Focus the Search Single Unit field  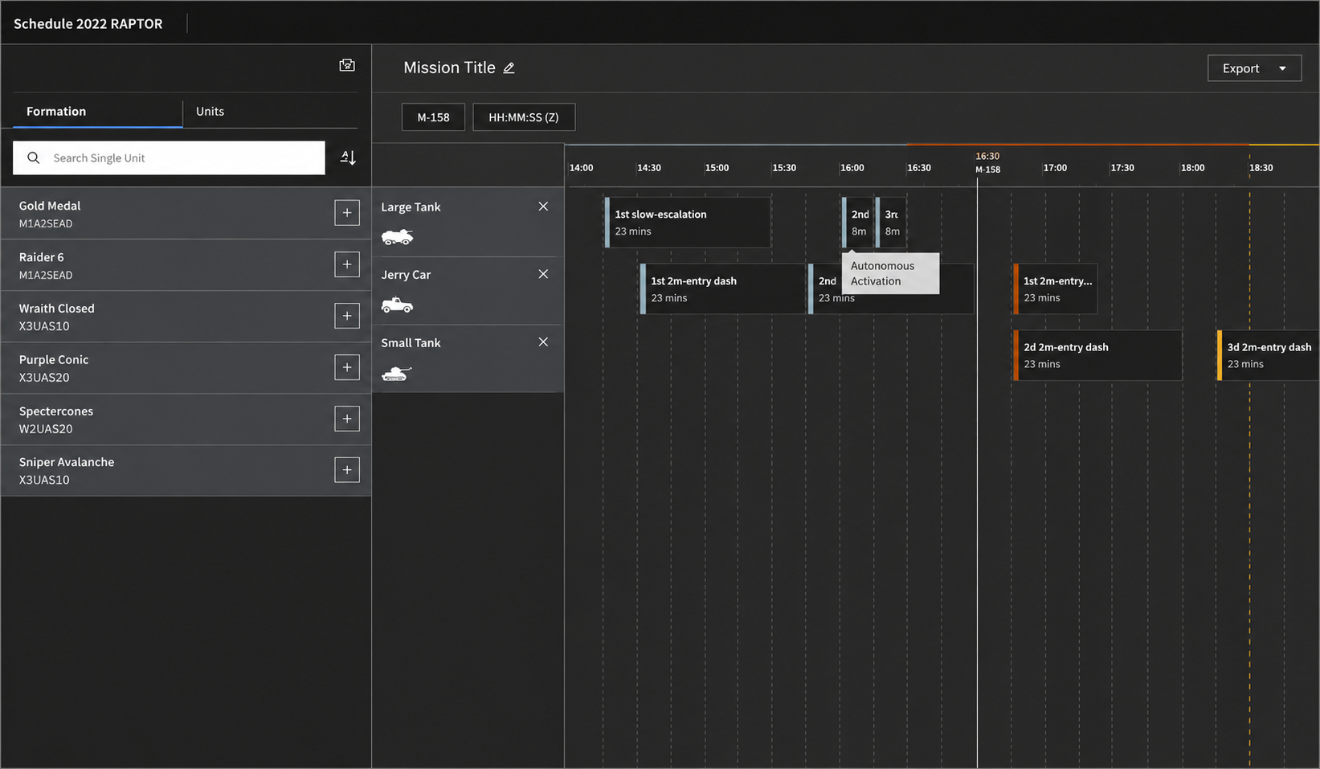point(169,158)
